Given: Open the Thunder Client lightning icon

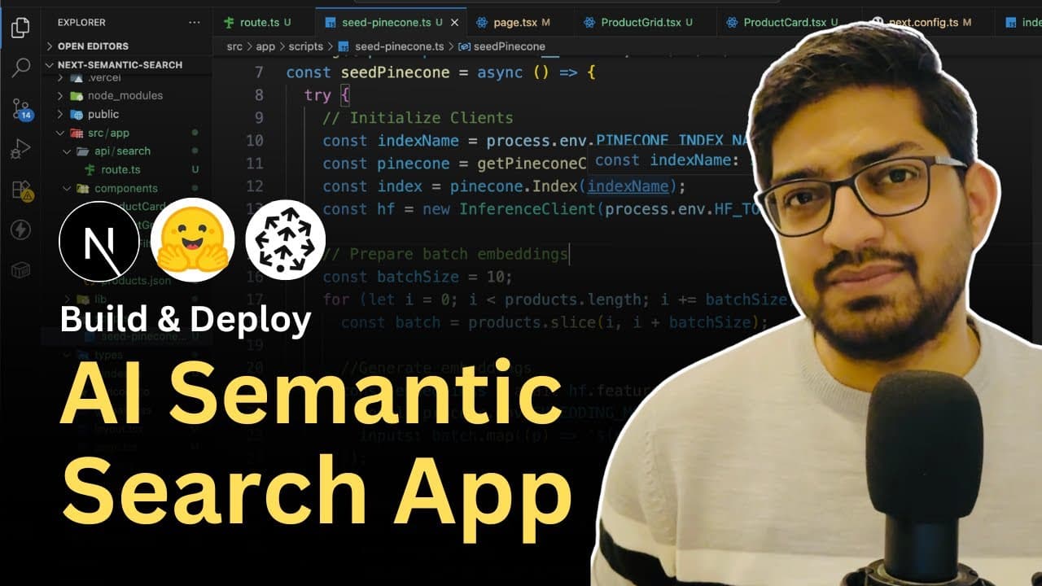Looking at the screenshot, I should (20, 230).
